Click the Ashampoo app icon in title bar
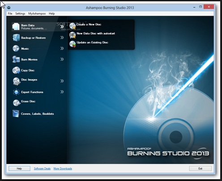The image size is (222, 181). 9,8
